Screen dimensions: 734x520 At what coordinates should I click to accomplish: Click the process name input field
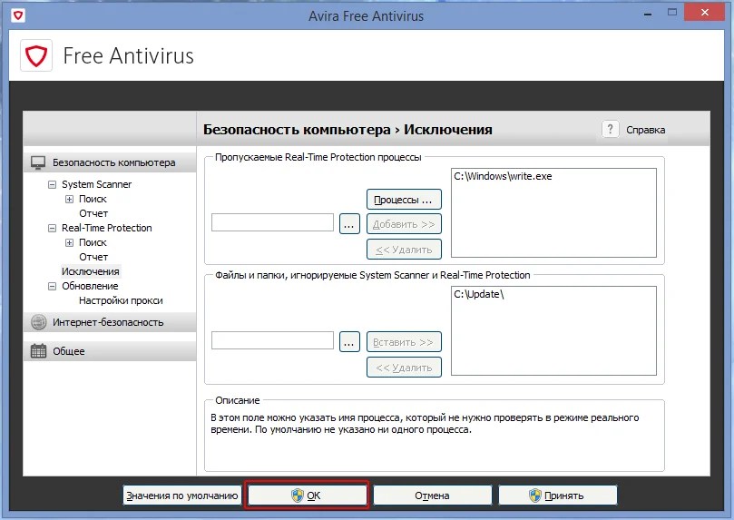(272, 223)
